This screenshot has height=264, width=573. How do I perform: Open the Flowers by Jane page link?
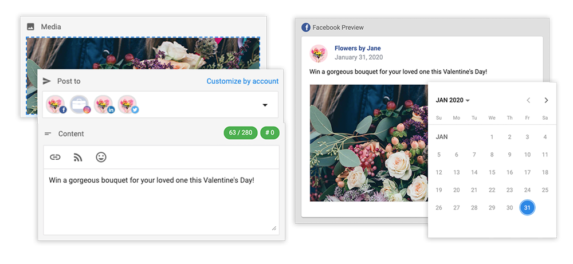358,49
